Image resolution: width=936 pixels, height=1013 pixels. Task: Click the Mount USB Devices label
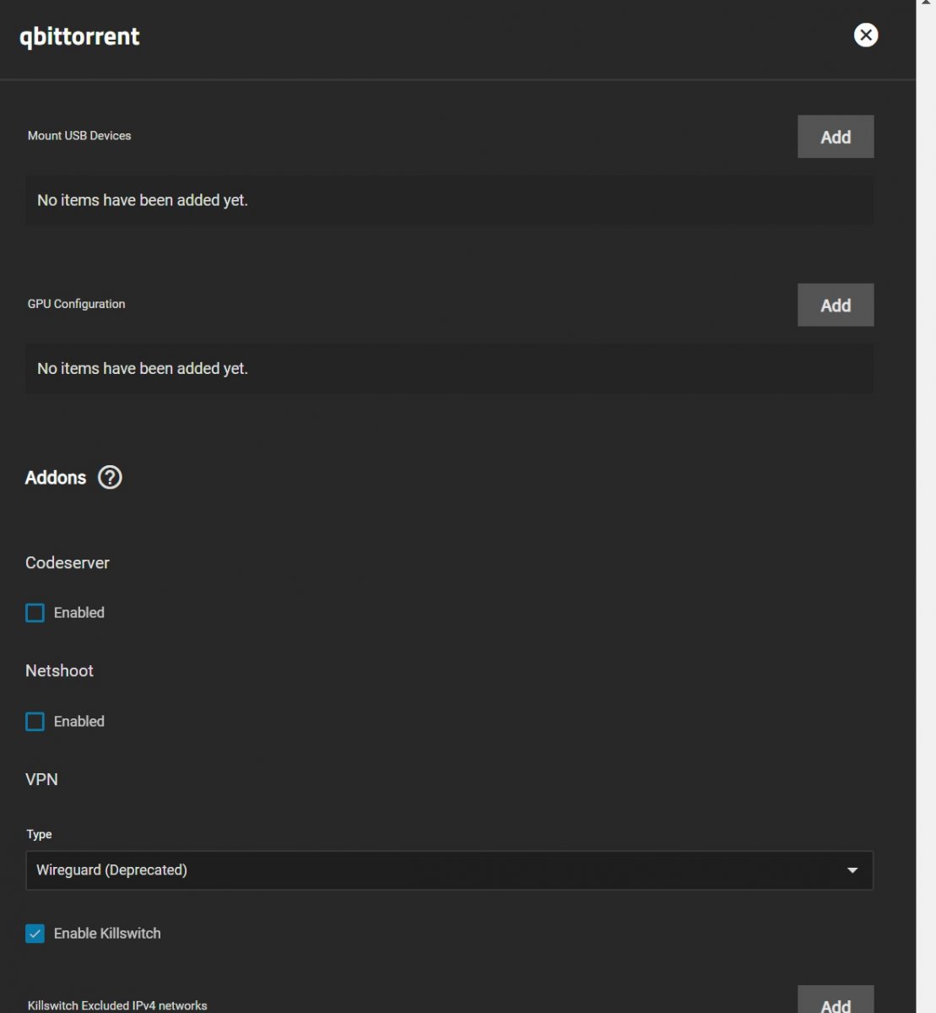(x=79, y=136)
